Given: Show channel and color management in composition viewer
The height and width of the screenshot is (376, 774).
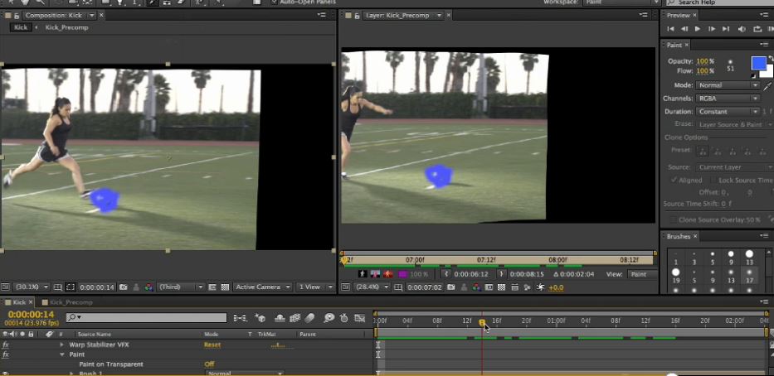Looking at the screenshot, I should coord(148,287).
